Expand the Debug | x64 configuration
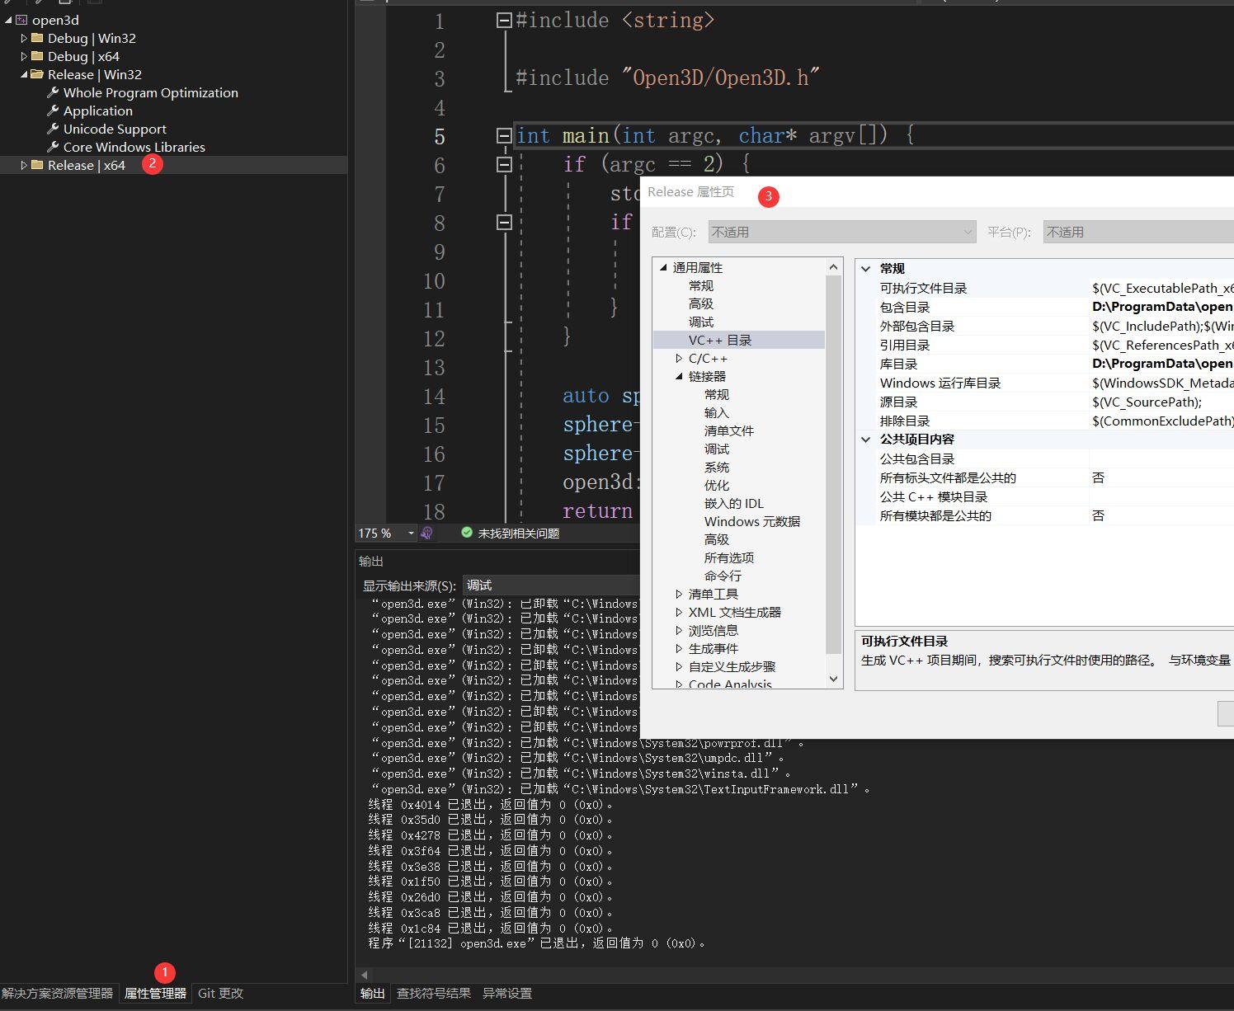 click(24, 56)
